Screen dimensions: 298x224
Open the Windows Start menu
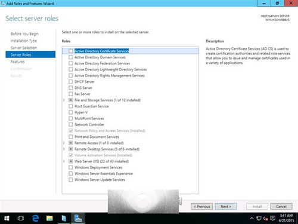click(x=7, y=219)
